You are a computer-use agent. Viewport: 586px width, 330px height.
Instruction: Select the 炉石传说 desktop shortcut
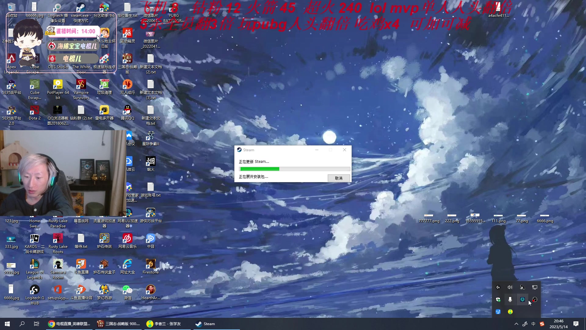(104, 241)
